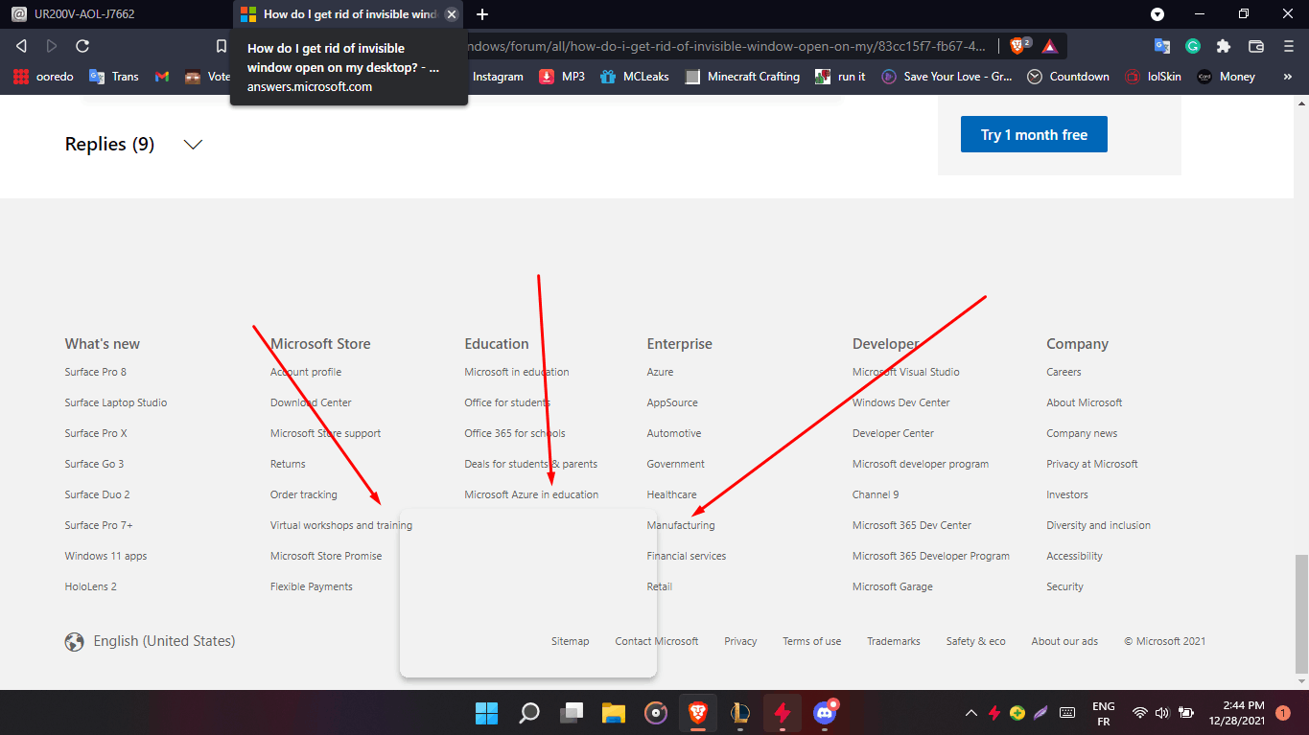Screen dimensions: 1309x735
Task: Open the Careers link
Action: [1064, 372]
